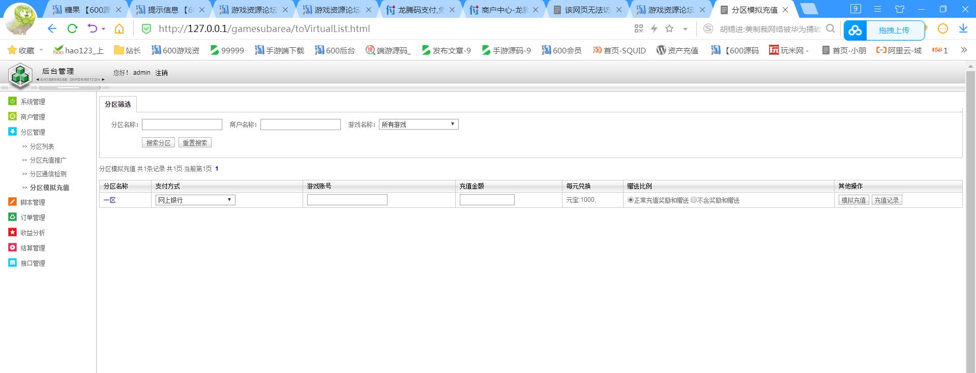976x373 pixels.
Task: Select 不含奖励和赠送 radio option
Action: point(694,200)
